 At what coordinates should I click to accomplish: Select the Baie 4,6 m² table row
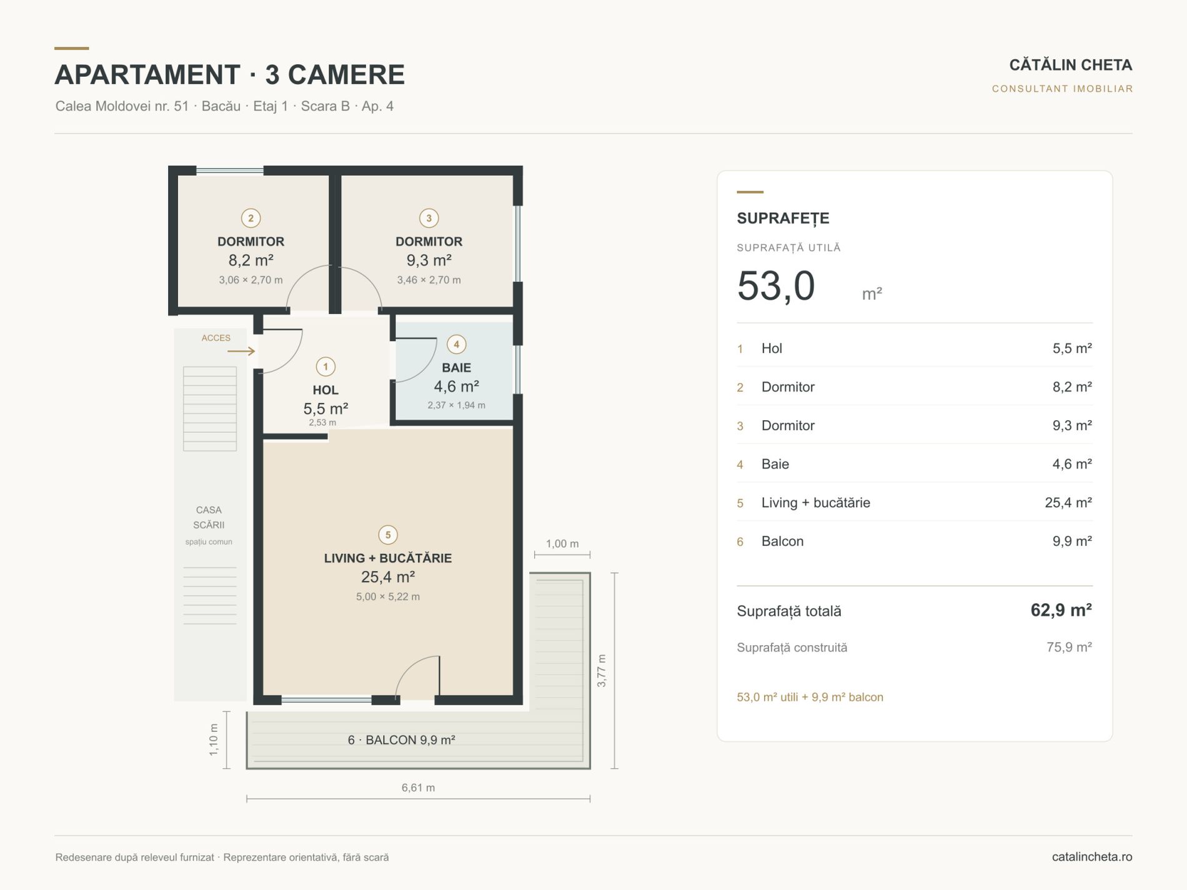click(914, 464)
